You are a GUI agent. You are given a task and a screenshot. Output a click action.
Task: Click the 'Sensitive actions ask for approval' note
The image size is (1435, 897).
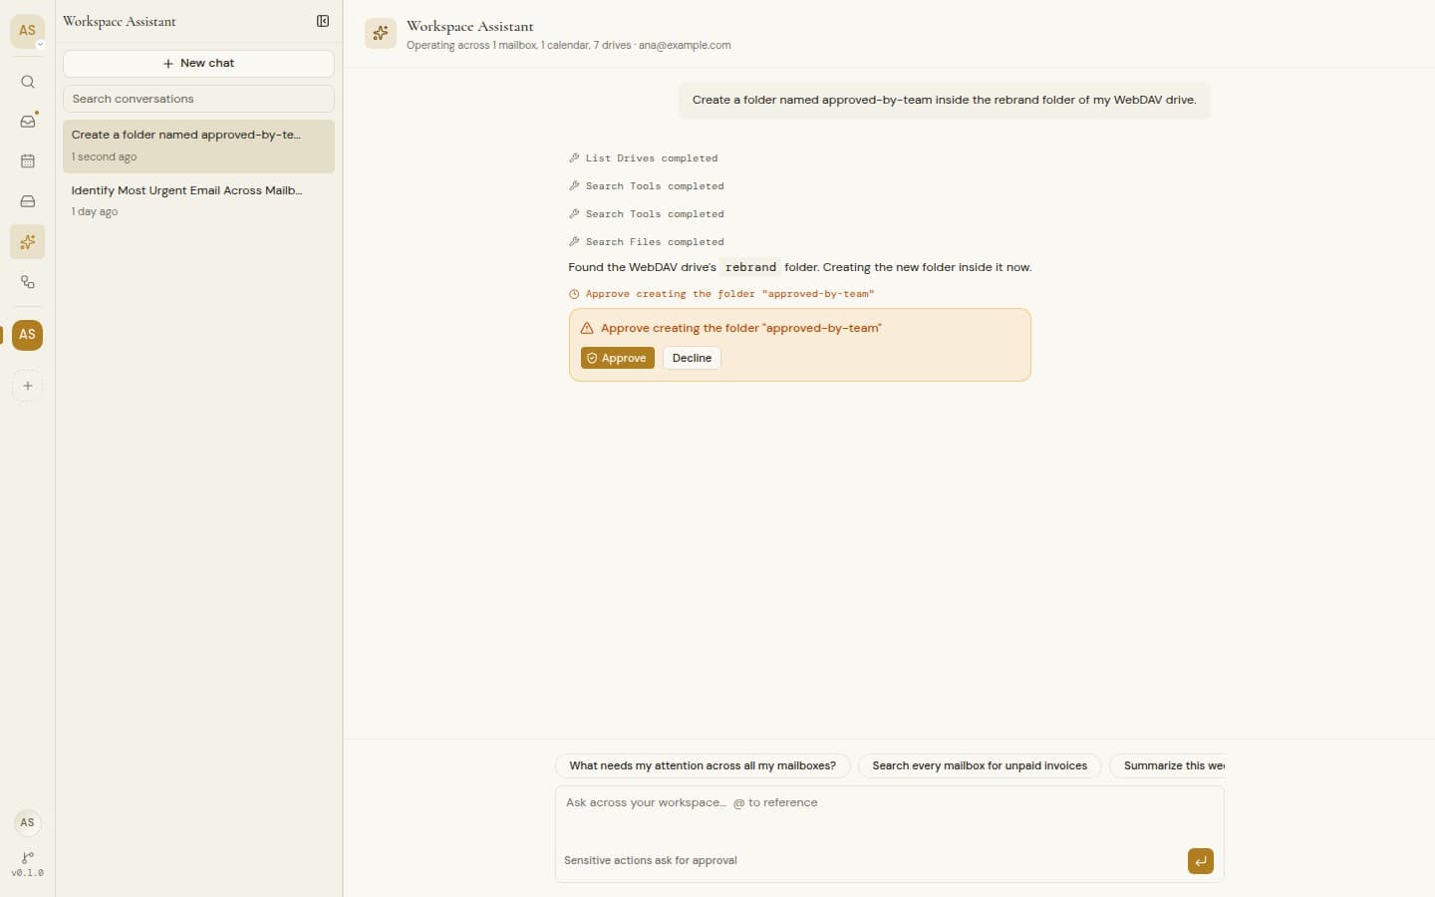click(x=651, y=860)
